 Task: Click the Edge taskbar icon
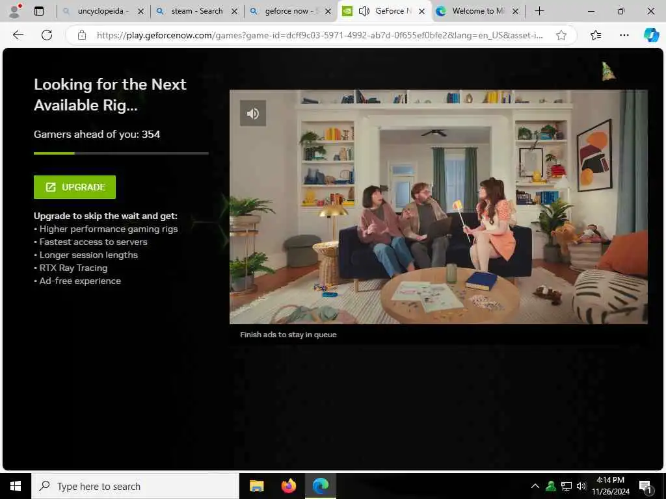pos(321,486)
